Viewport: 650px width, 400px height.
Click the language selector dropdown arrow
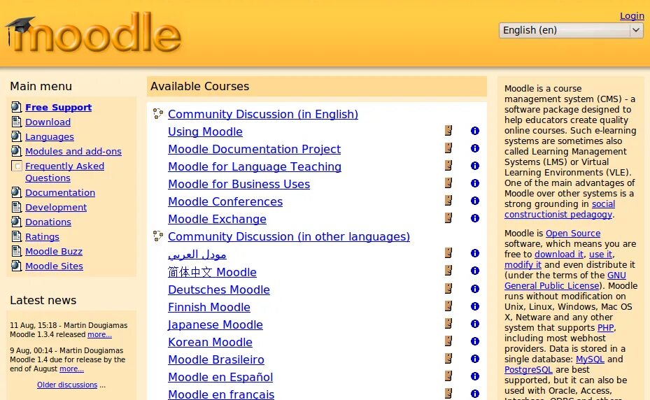(636, 30)
